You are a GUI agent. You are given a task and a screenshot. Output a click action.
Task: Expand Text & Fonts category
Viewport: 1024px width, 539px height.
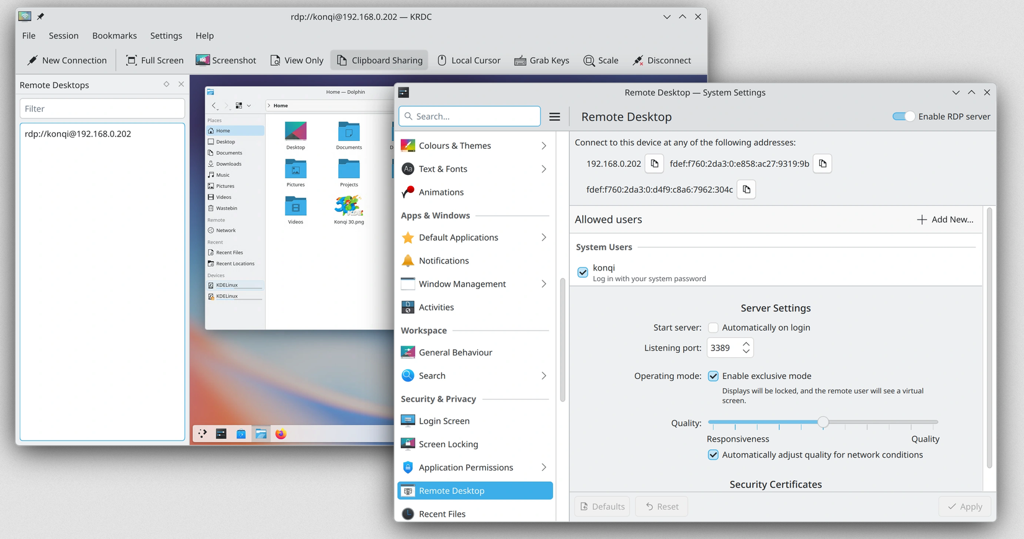[x=475, y=169]
